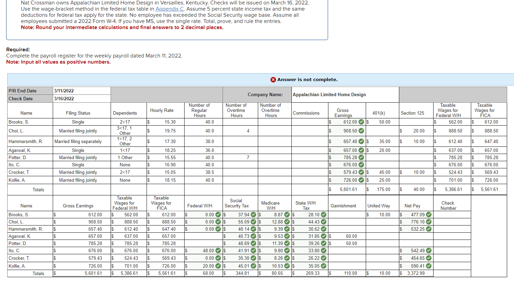
Task: Select the Net Pay total 3,372.99 cell
Action: click(415, 273)
